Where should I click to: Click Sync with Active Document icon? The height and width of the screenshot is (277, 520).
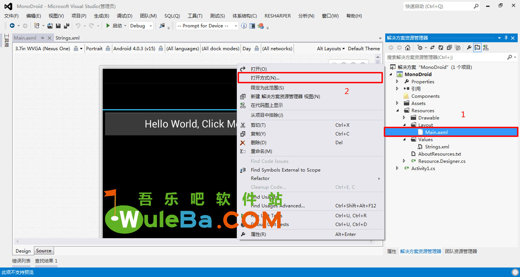pyautogui.click(x=432, y=48)
